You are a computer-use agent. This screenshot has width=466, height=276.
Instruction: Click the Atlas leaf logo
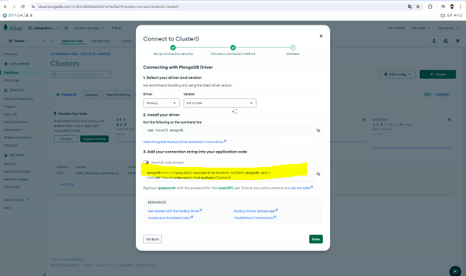pos(5,27)
